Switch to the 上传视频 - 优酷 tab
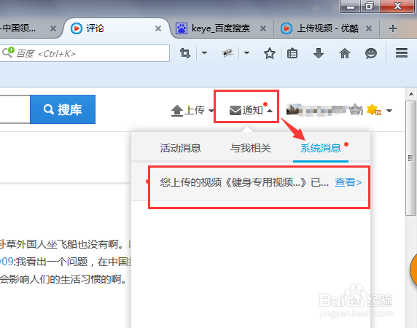The image size is (417, 328). [x=327, y=28]
